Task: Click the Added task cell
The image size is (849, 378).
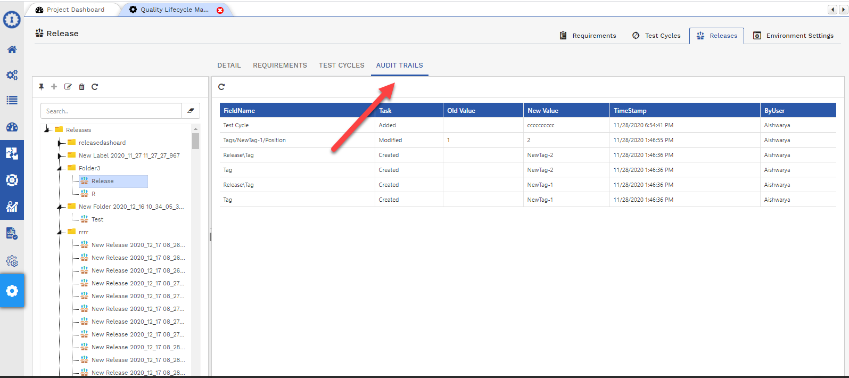Action: [409, 125]
